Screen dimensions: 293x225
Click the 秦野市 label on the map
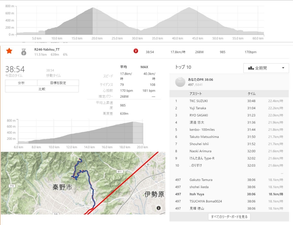(x=62, y=187)
